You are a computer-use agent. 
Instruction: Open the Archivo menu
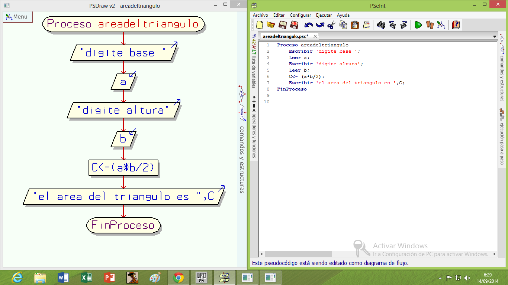coord(260,15)
